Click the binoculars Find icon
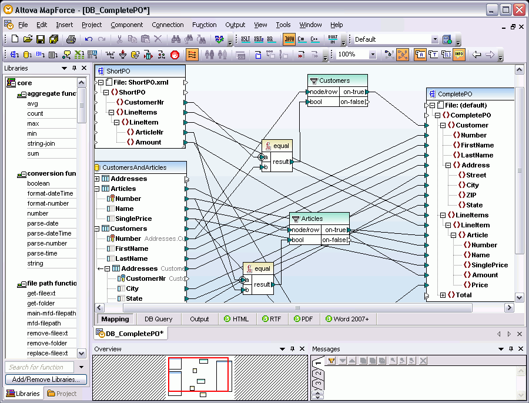 click(176, 39)
